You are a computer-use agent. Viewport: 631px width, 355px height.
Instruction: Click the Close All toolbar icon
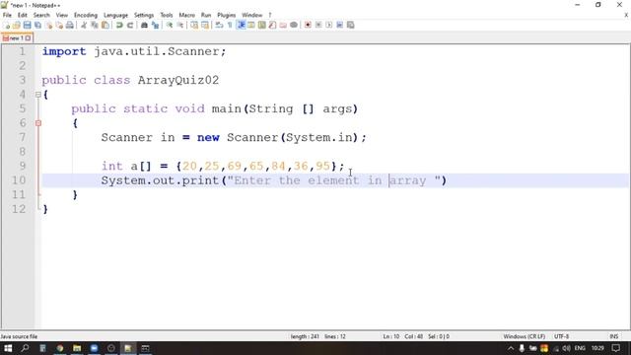tap(59, 25)
